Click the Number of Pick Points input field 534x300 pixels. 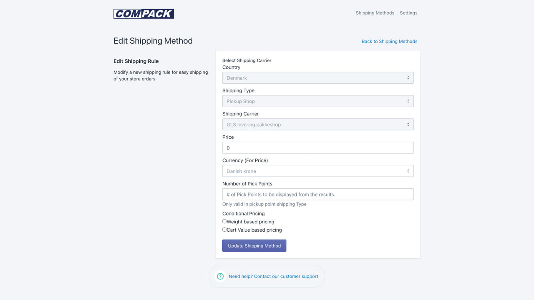[x=318, y=194]
